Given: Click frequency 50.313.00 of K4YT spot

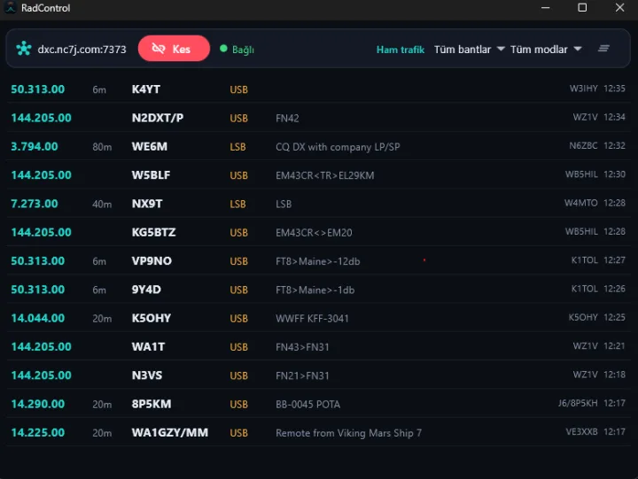Looking at the screenshot, I should click(x=38, y=89).
